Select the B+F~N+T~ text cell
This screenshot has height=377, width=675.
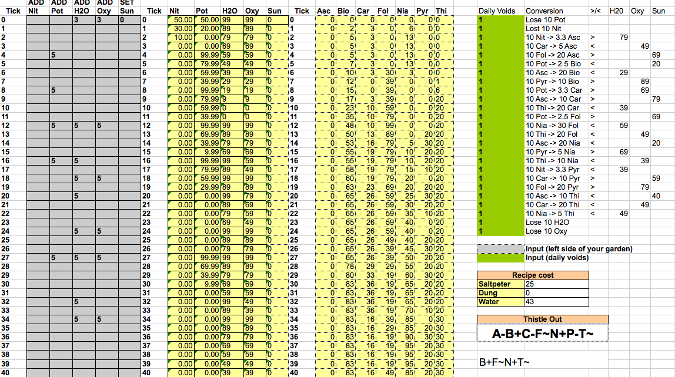click(x=504, y=362)
